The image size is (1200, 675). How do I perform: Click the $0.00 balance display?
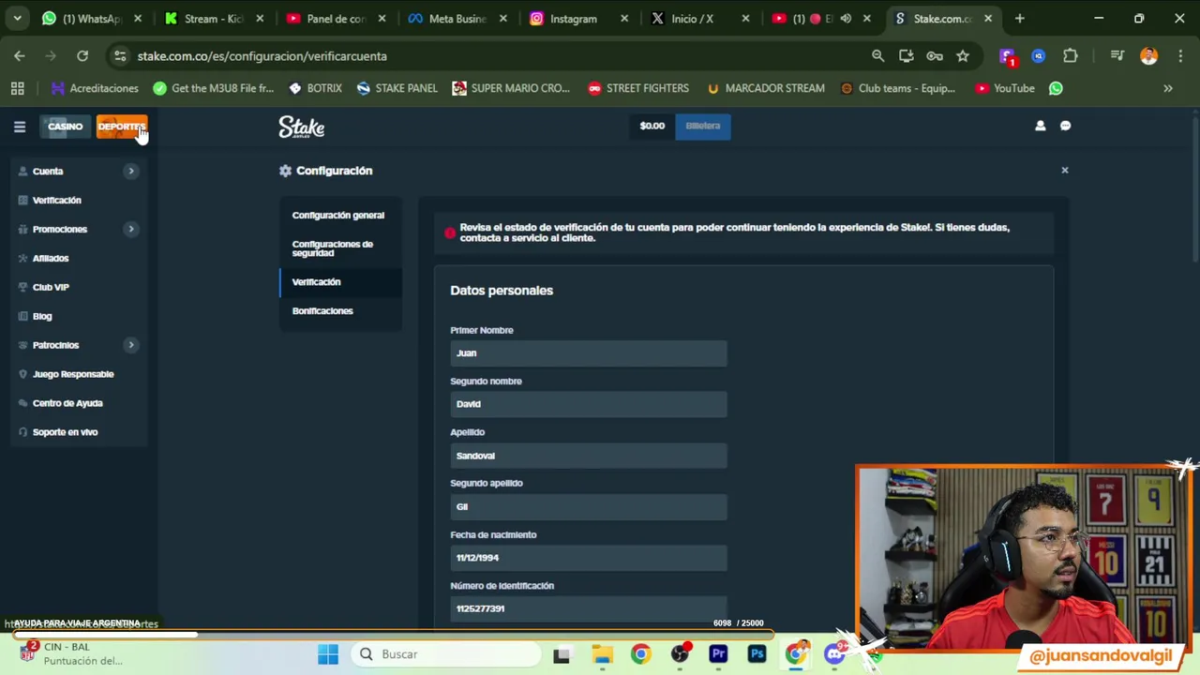[652, 126]
